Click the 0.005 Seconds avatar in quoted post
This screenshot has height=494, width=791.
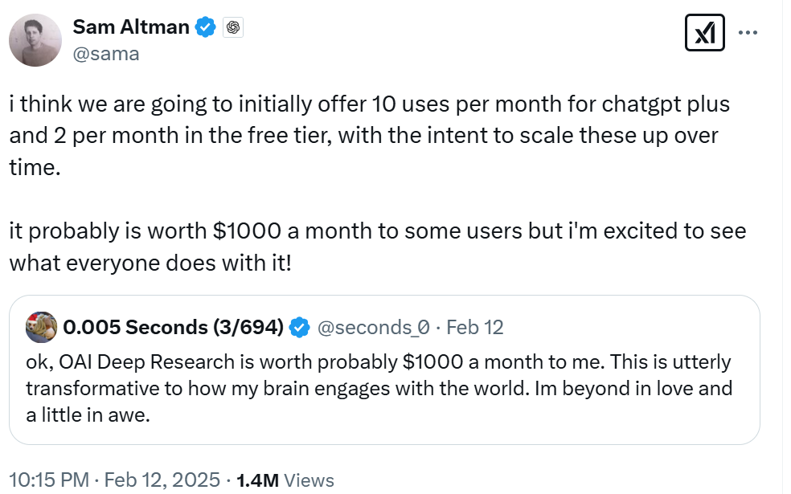(x=42, y=327)
